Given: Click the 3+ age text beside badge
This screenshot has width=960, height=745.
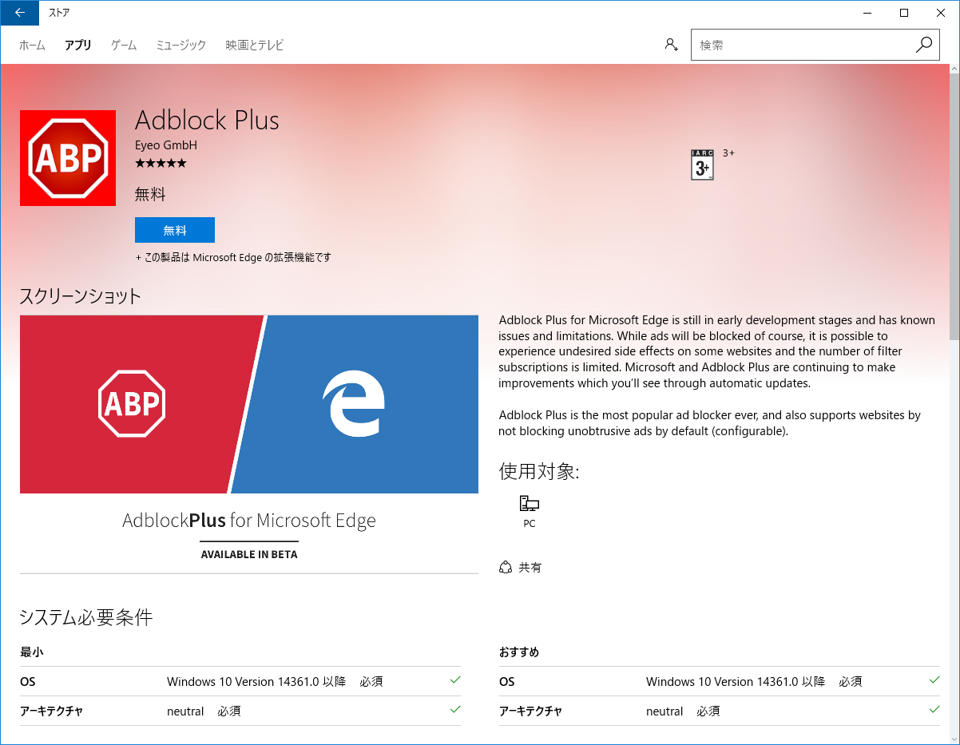Looking at the screenshot, I should pyautogui.click(x=728, y=153).
